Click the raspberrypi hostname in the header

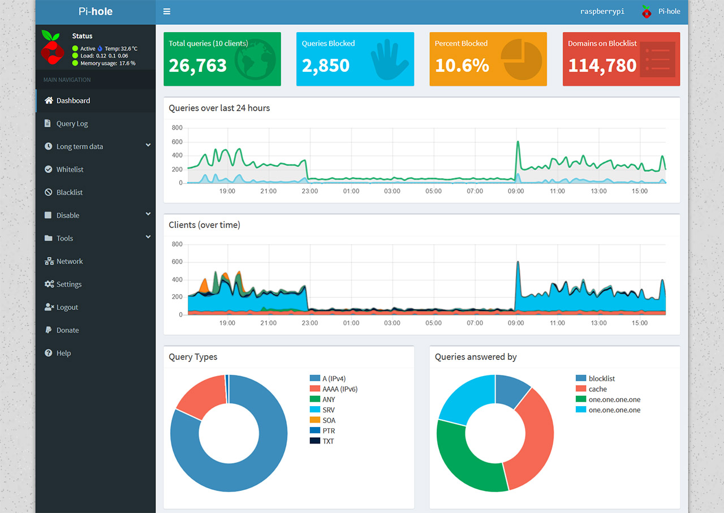pyautogui.click(x=602, y=11)
